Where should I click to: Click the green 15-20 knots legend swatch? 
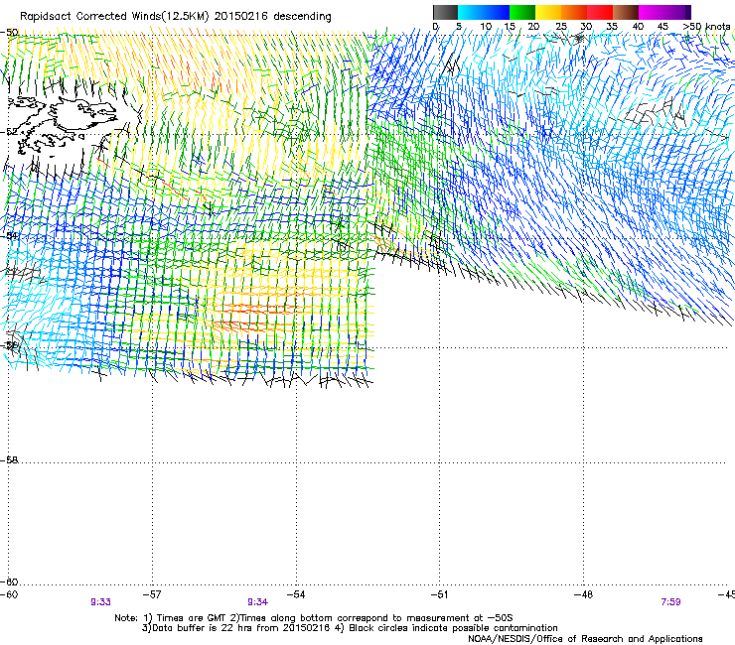point(522,12)
